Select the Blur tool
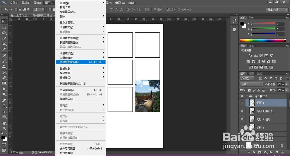Viewport: 290px width, 156px height. 4,89
